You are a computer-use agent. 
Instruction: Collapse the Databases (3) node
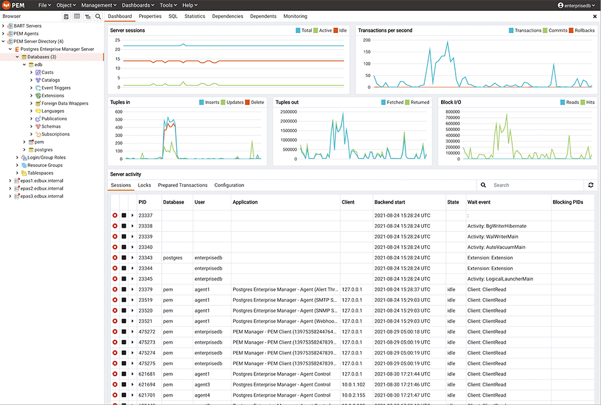[x=17, y=57]
